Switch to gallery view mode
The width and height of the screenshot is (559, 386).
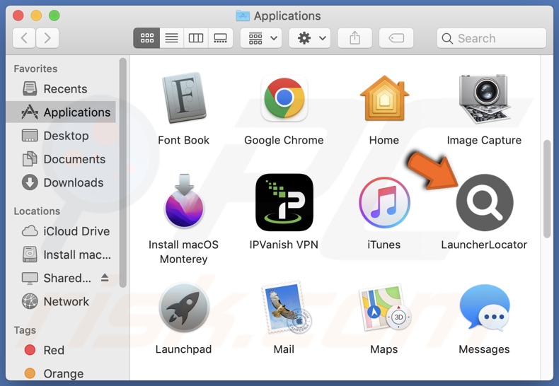tap(220, 37)
